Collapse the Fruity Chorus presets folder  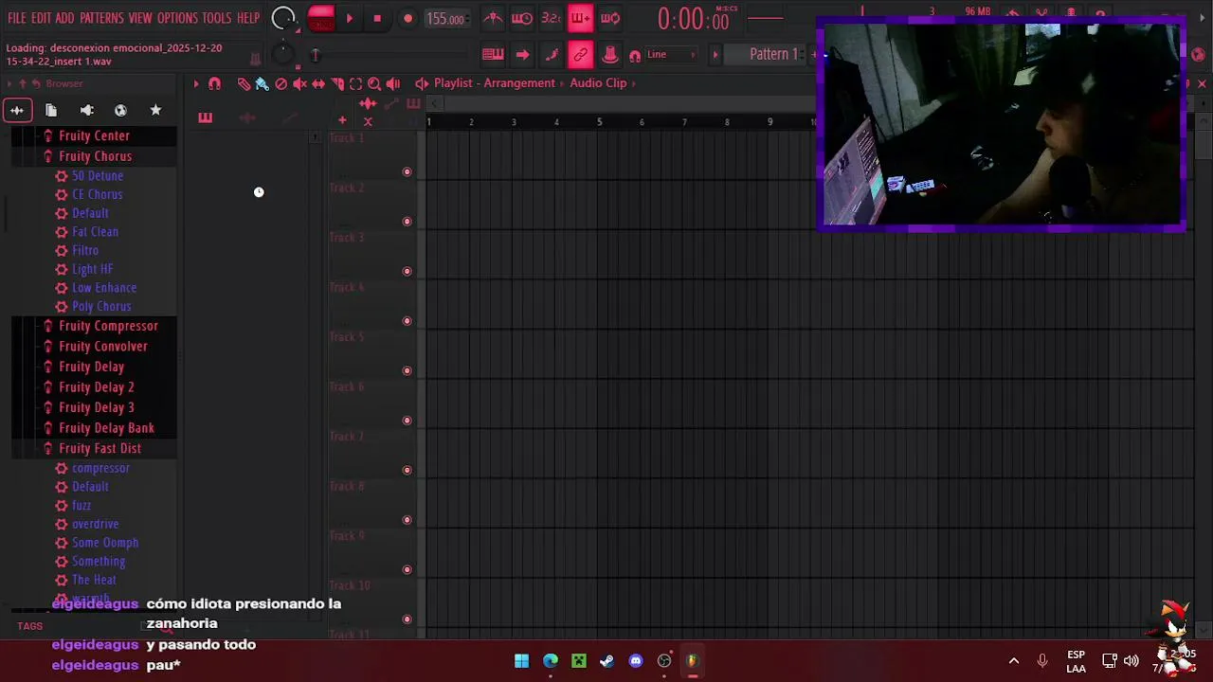(x=95, y=156)
